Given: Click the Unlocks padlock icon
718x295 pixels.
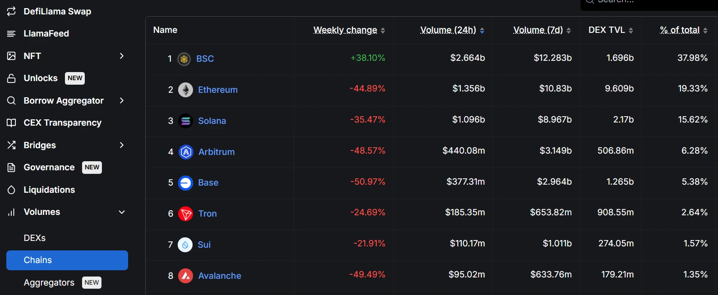Looking at the screenshot, I should tap(12, 78).
